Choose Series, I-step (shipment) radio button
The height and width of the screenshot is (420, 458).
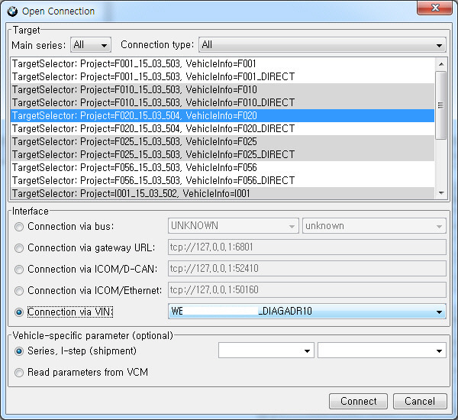[x=19, y=351]
